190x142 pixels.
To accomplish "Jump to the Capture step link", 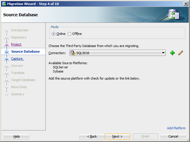I will pyautogui.click(x=17, y=59).
